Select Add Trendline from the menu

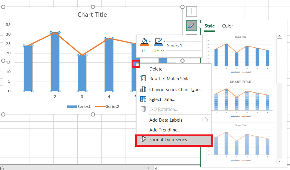tap(165, 130)
